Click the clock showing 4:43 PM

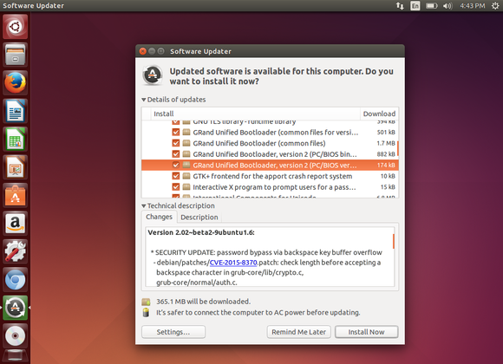tap(472, 6)
